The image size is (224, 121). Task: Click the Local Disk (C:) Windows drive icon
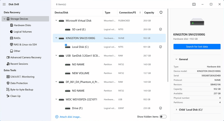67,46
